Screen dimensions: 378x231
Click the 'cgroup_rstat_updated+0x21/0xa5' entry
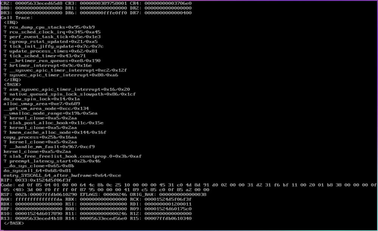click(x=51, y=42)
